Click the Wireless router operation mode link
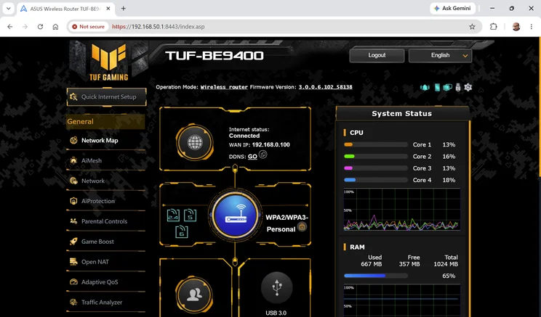 pyautogui.click(x=224, y=87)
